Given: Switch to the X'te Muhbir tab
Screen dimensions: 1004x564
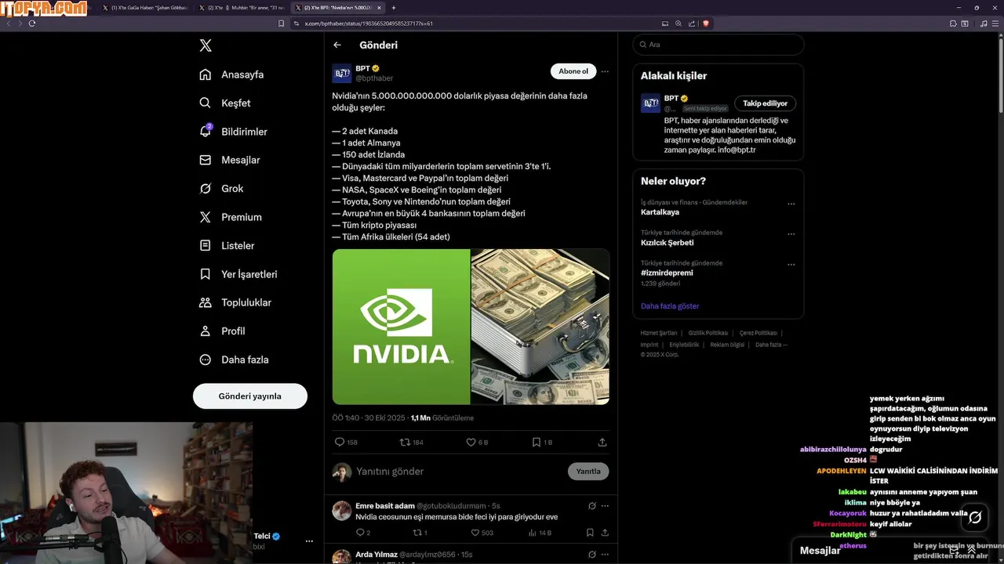Looking at the screenshot, I should pos(241,8).
